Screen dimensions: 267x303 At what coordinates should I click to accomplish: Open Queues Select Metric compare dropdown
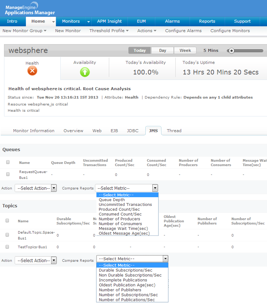pyautogui.click(x=127, y=188)
